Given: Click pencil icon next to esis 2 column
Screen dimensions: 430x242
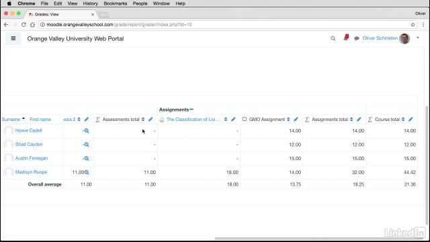Looking at the screenshot, I should tap(87, 120).
